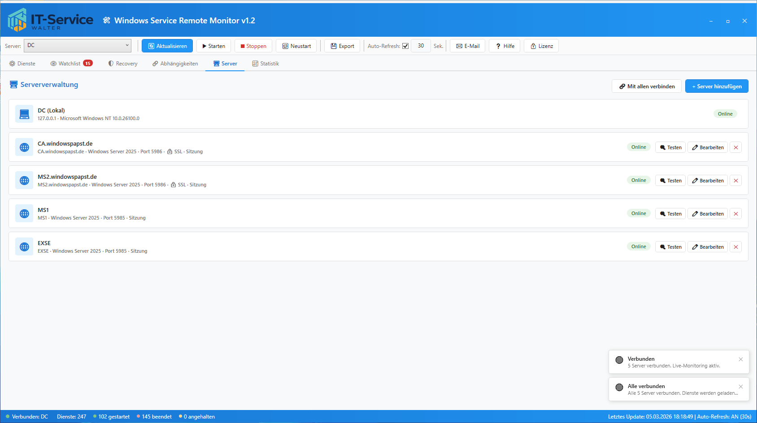Delete the CA.windowspapst.de server entry

point(735,147)
